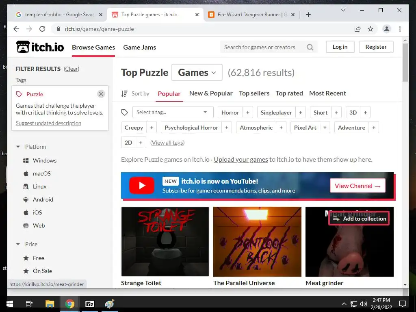Filter by macOS platform
Screen dimensions: 416x312
click(37, 173)
